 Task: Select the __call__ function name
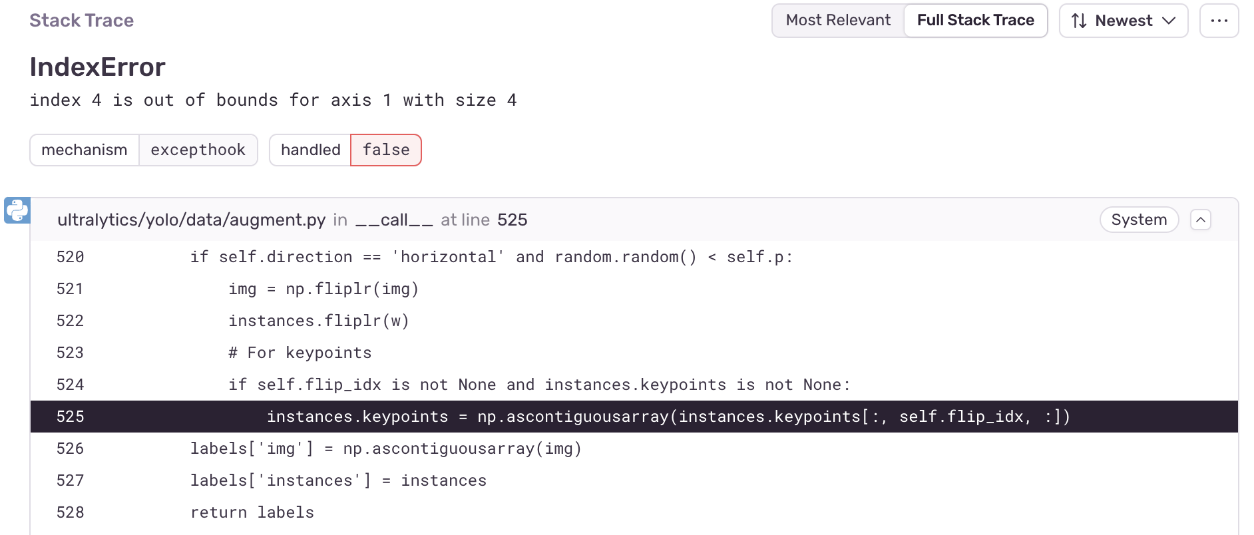(392, 220)
